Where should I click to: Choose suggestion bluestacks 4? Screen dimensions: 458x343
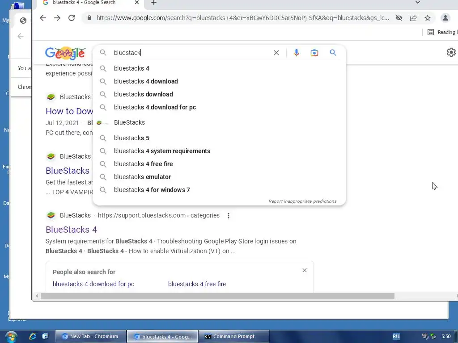pos(219,68)
